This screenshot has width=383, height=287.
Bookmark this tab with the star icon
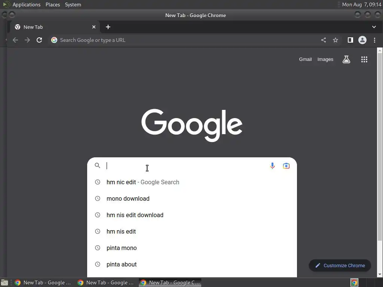point(335,40)
